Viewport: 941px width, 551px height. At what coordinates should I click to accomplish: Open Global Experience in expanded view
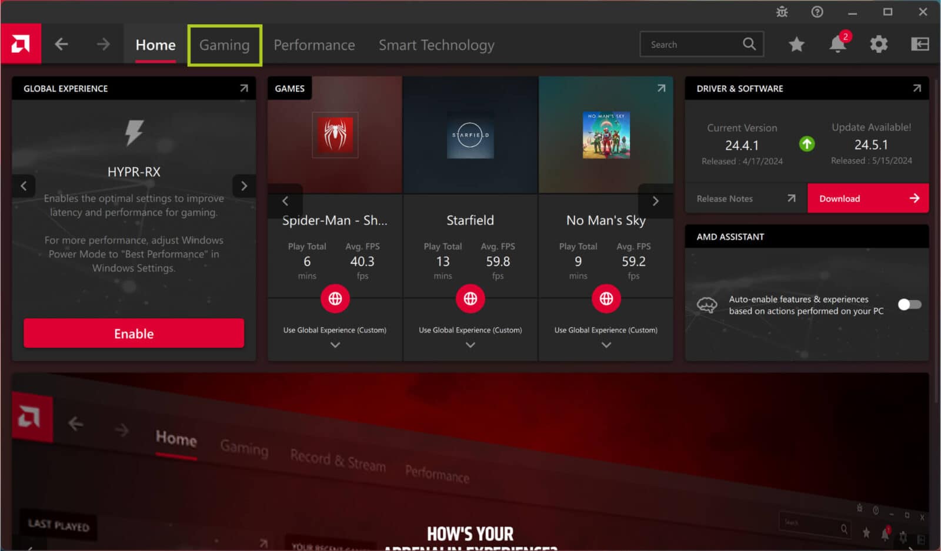(244, 88)
